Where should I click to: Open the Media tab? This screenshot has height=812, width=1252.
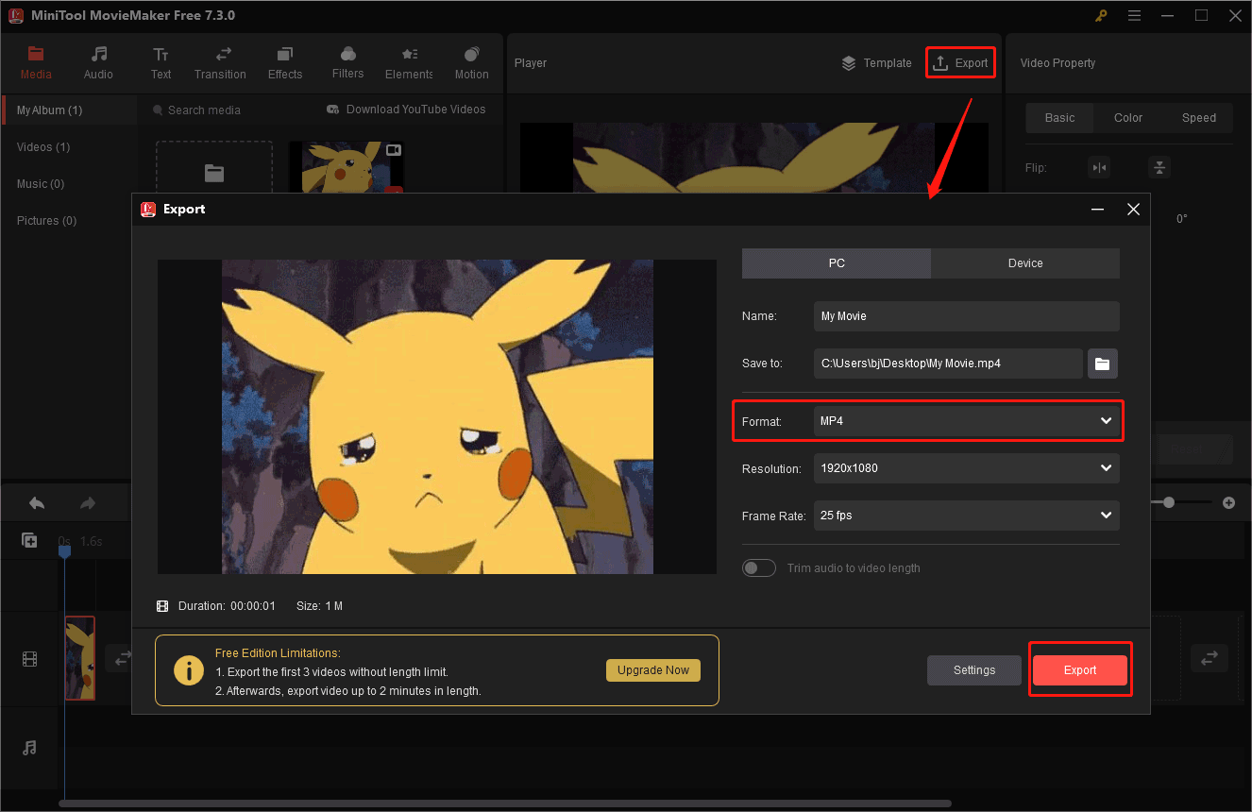coord(36,63)
